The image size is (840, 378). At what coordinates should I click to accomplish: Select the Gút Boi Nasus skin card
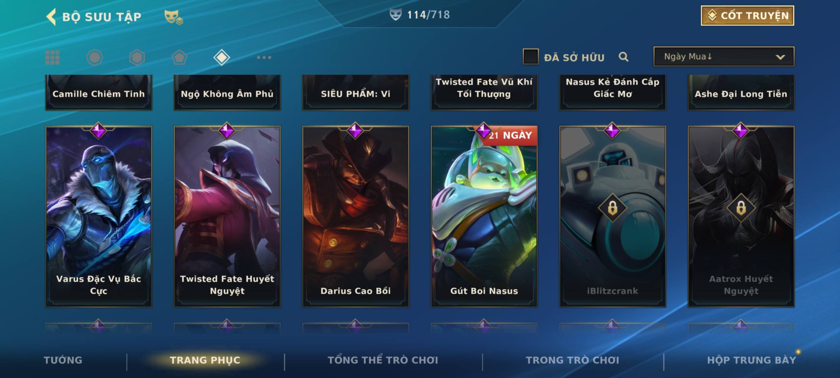(x=484, y=216)
